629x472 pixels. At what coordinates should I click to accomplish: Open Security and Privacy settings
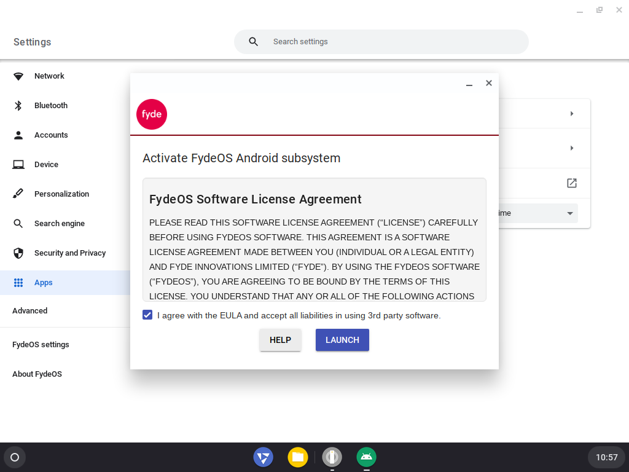tap(65, 253)
